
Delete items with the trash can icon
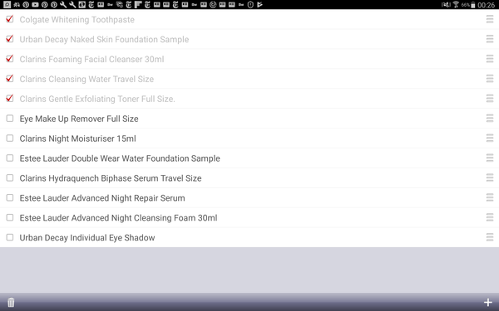point(11,302)
